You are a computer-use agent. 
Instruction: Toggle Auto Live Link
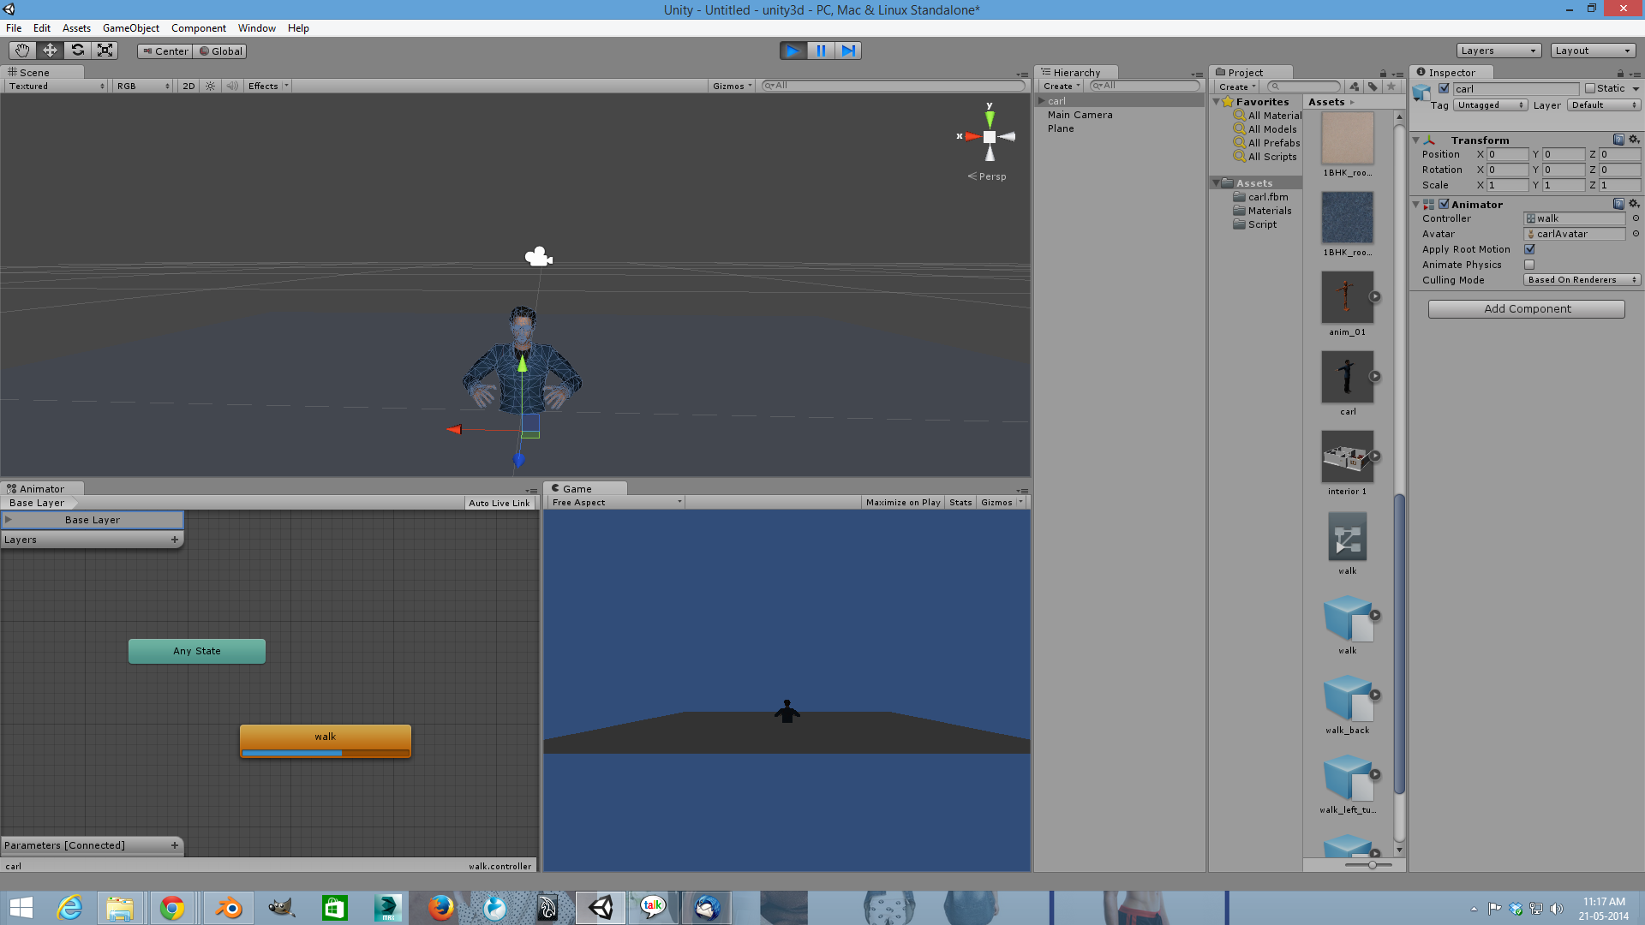(x=499, y=504)
